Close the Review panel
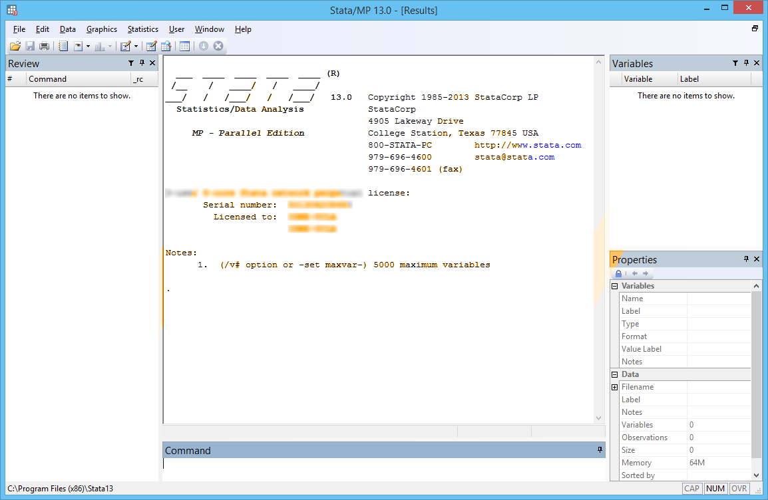The width and height of the screenshot is (768, 500). click(x=152, y=63)
